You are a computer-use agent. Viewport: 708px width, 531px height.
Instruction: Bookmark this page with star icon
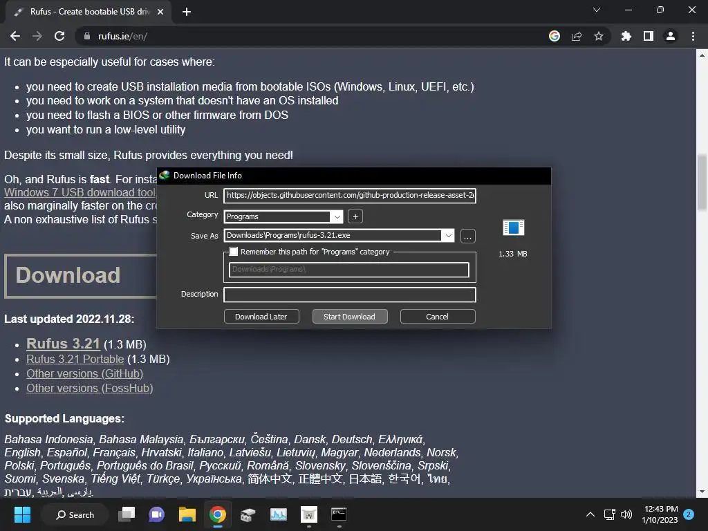point(599,36)
